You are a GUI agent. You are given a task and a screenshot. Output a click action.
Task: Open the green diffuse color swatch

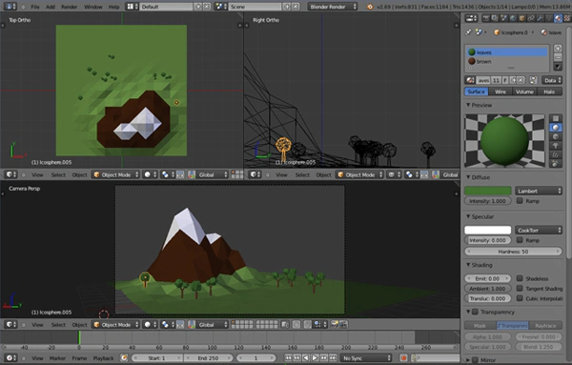(487, 191)
